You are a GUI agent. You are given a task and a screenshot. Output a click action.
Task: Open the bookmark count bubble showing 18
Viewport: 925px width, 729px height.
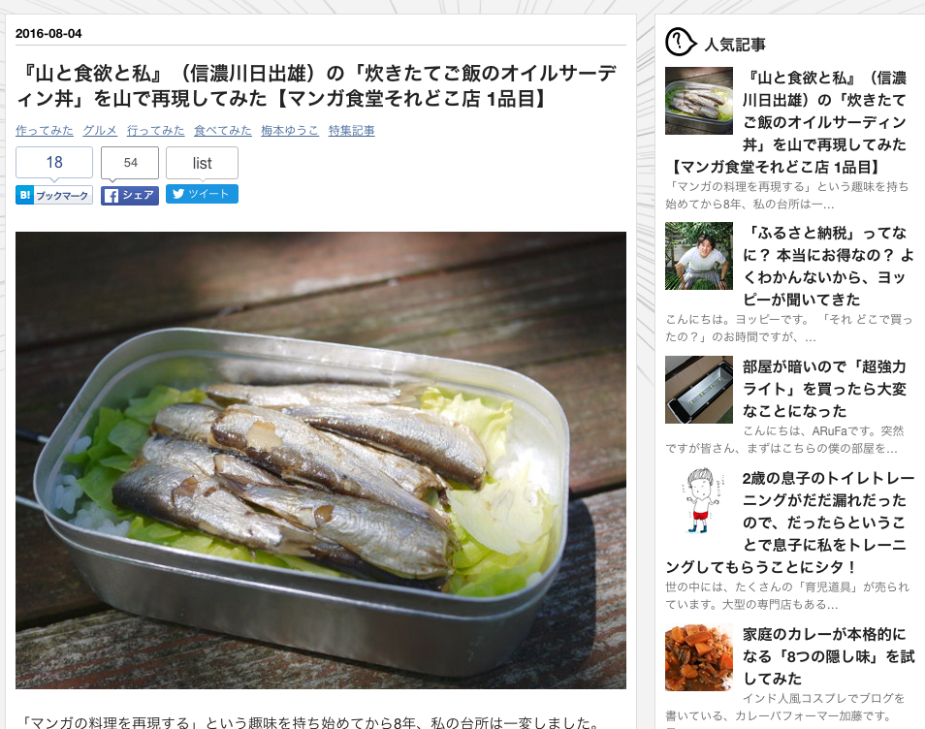coord(54,162)
